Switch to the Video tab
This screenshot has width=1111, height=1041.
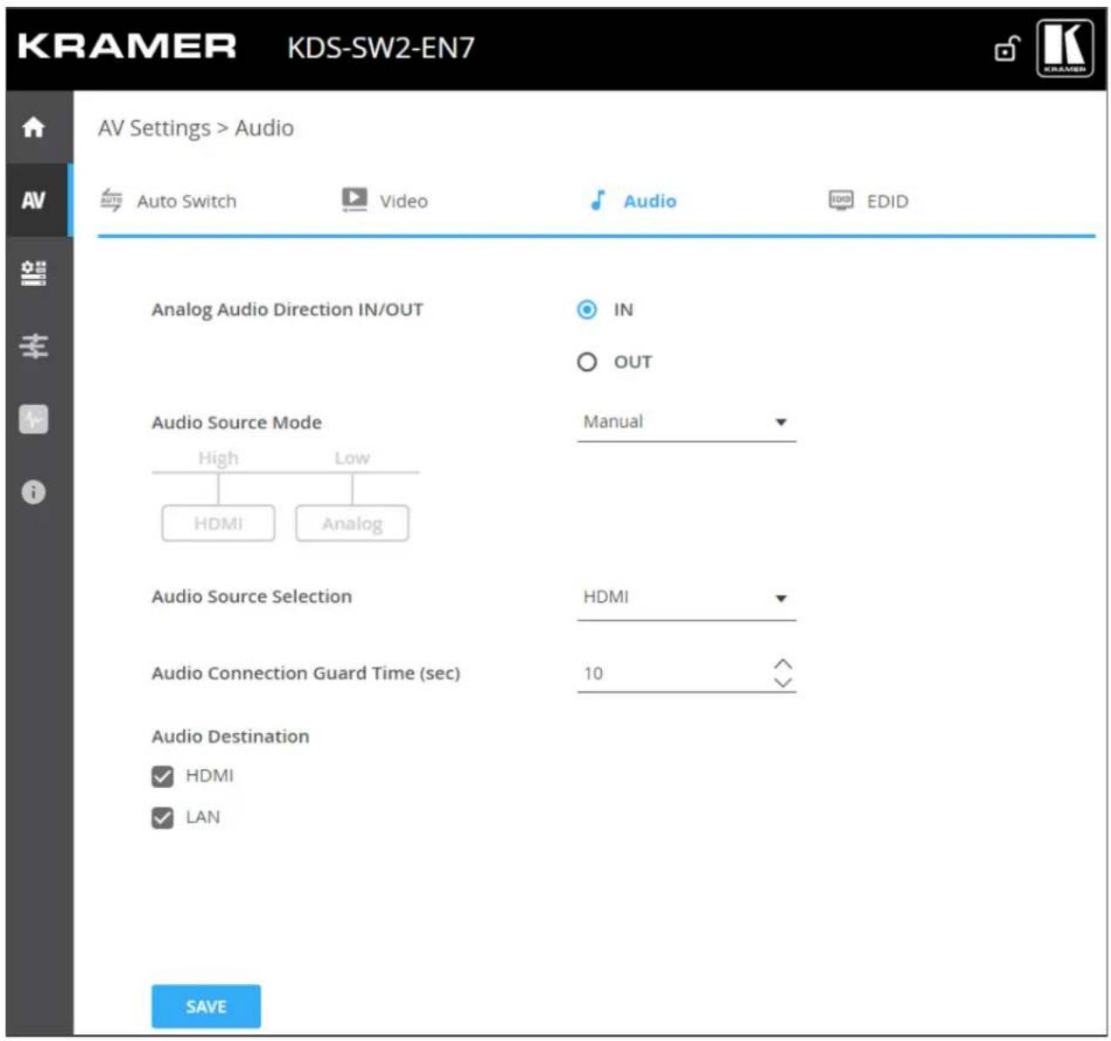403,201
